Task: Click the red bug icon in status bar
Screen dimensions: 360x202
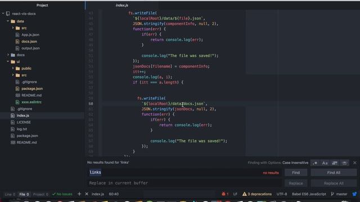Action: pyautogui.click(x=223, y=194)
